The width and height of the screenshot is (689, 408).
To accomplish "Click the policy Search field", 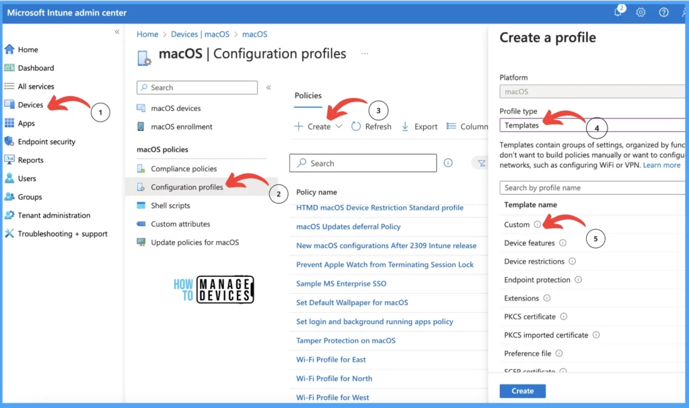I will (x=363, y=163).
